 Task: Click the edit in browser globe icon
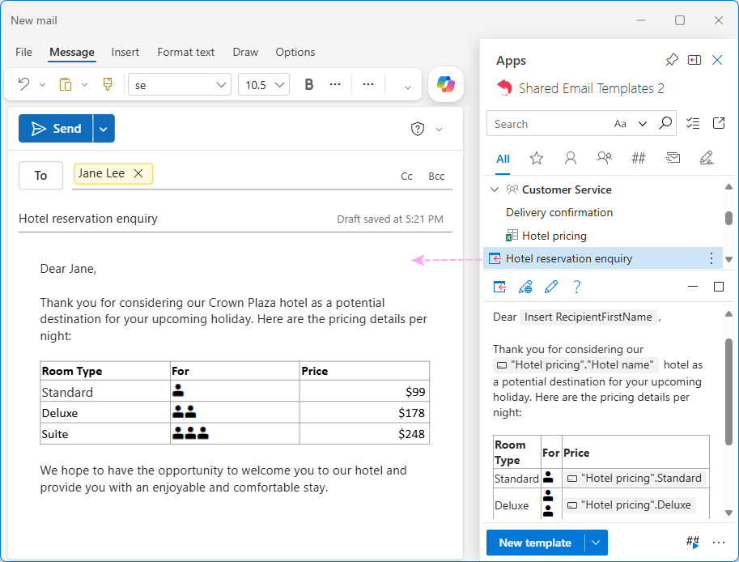click(525, 287)
